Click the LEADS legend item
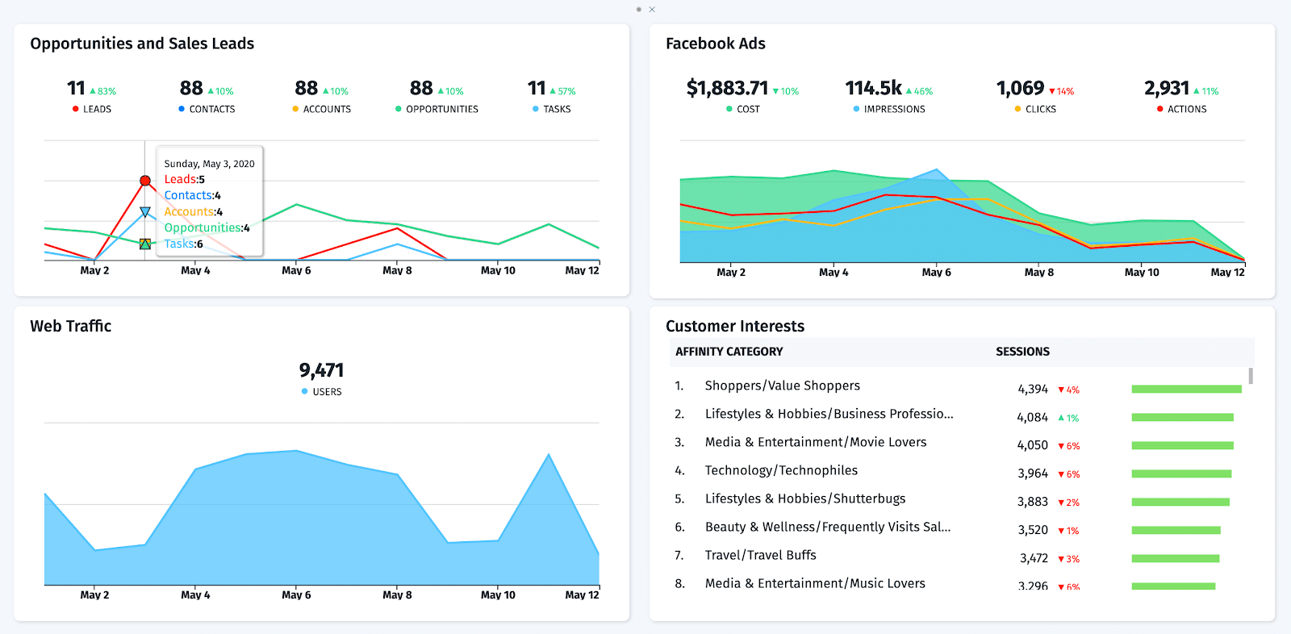The image size is (1291, 634). (92, 109)
